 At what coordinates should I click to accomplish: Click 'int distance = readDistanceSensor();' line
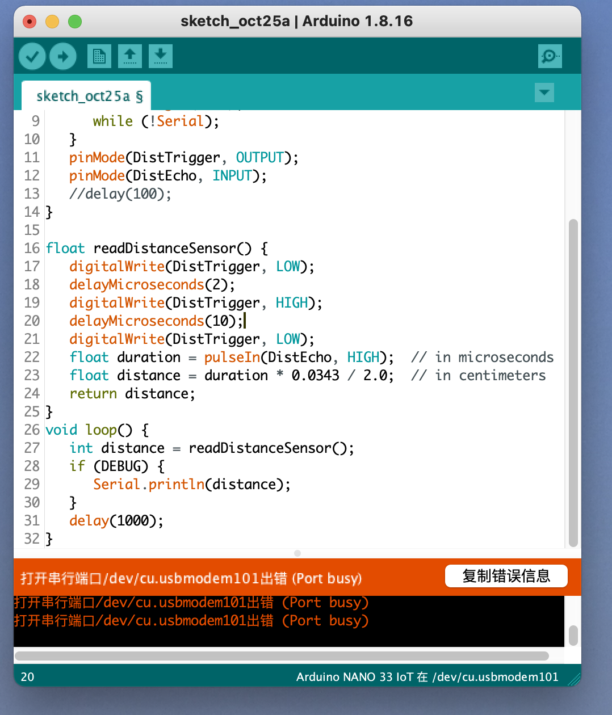coord(212,448)
